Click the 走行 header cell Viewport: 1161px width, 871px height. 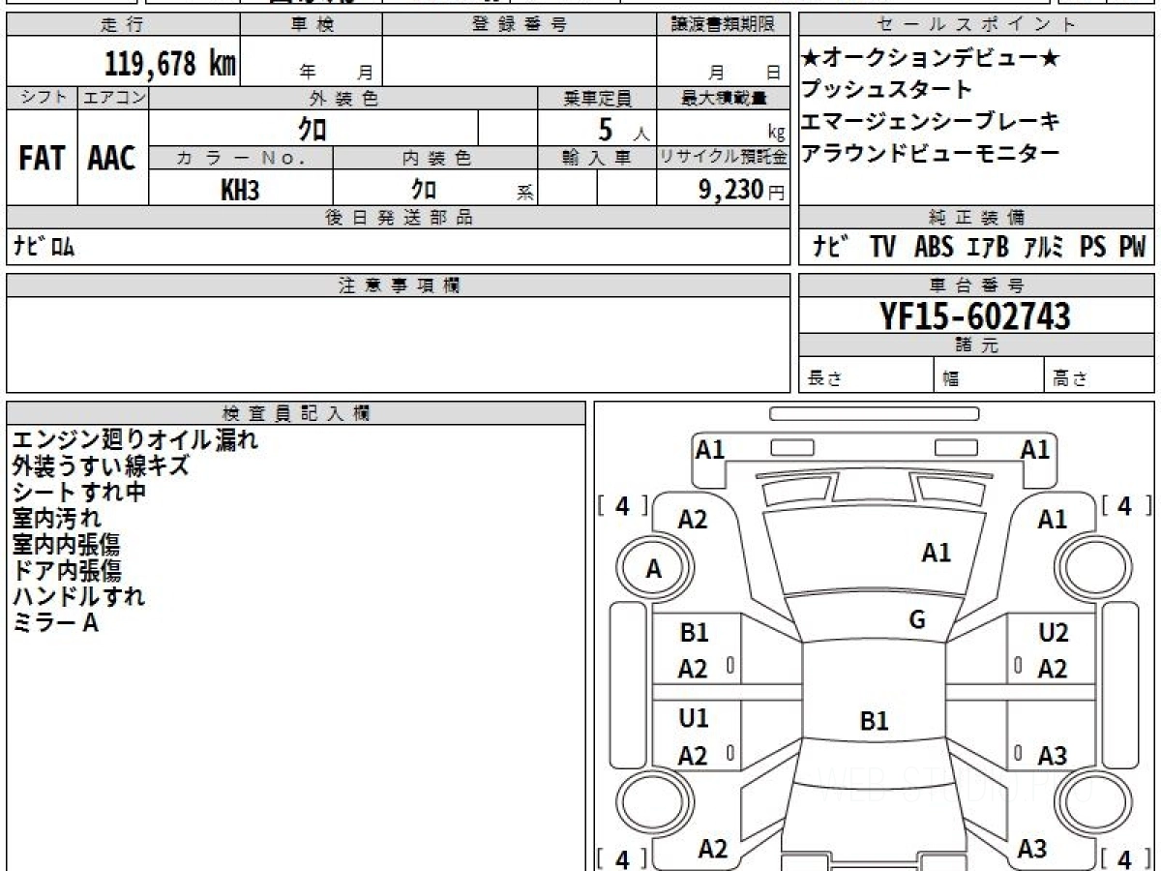pos(122,25)
